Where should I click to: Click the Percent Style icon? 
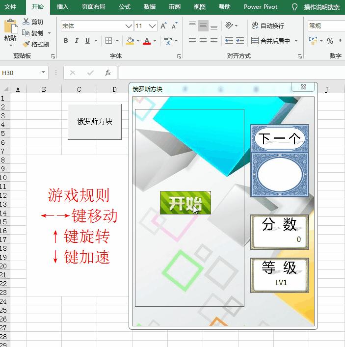click(x=330, y=41)
